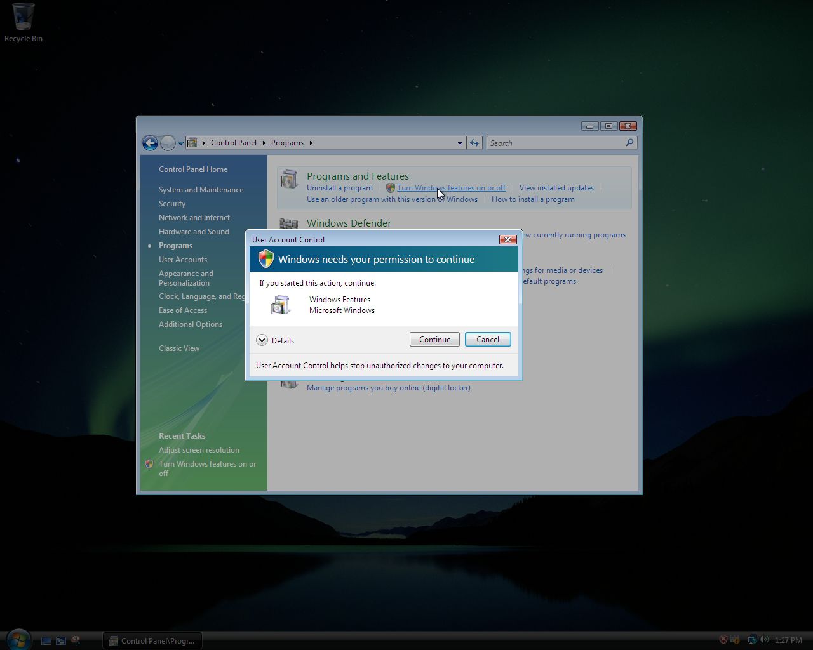Click Control Panel\Programs taskbar button

pyautogui.click(x=152, y=640)
